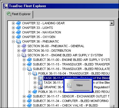
Task: Click blue book icon for Chapter 35
Action: tap(19, 37)
